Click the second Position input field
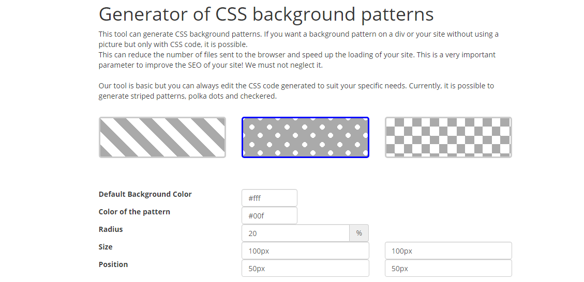Image resolution: width=584 pixels, height=282 pixels. pyautogui.click(x=448, y=268)
